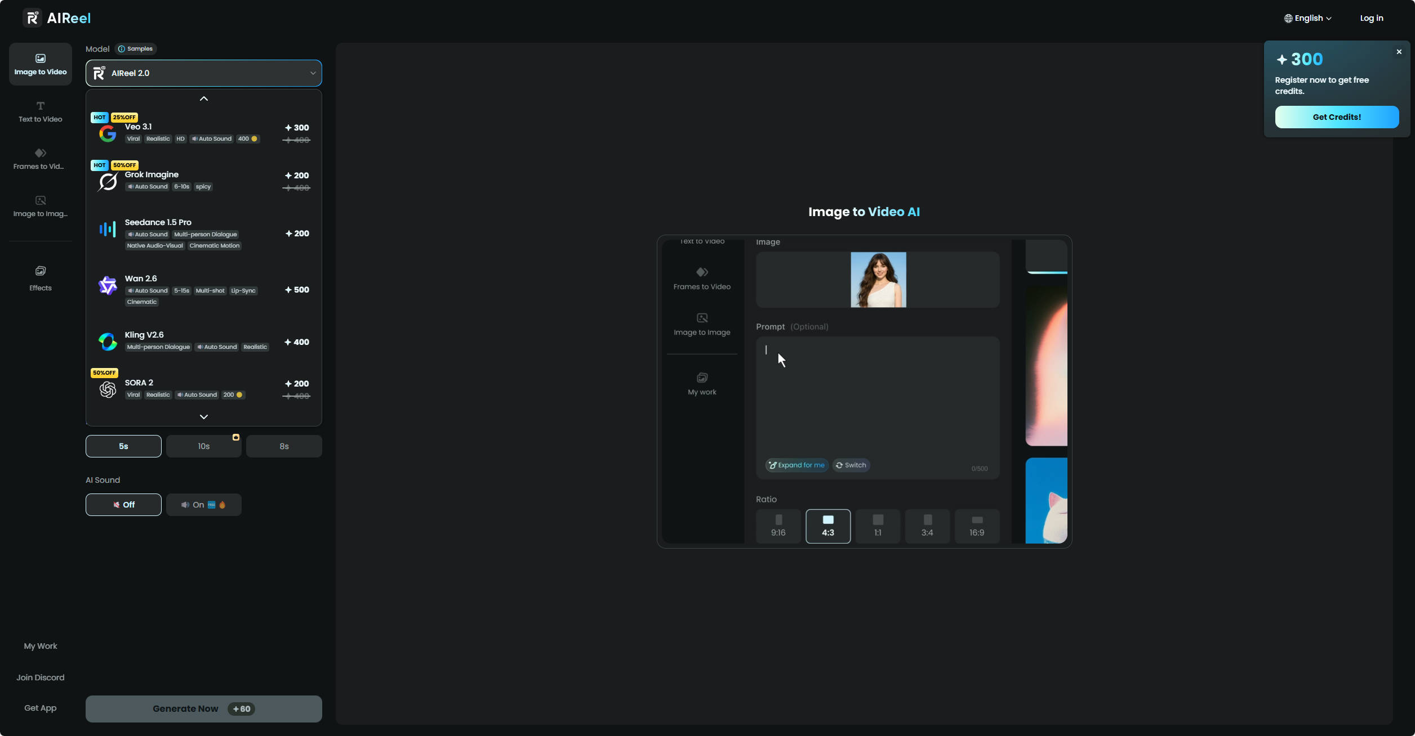Open the AIReel 2.0 model dropdown
This screenshot has height=736, width=1415.
click(x=203, y=73)
